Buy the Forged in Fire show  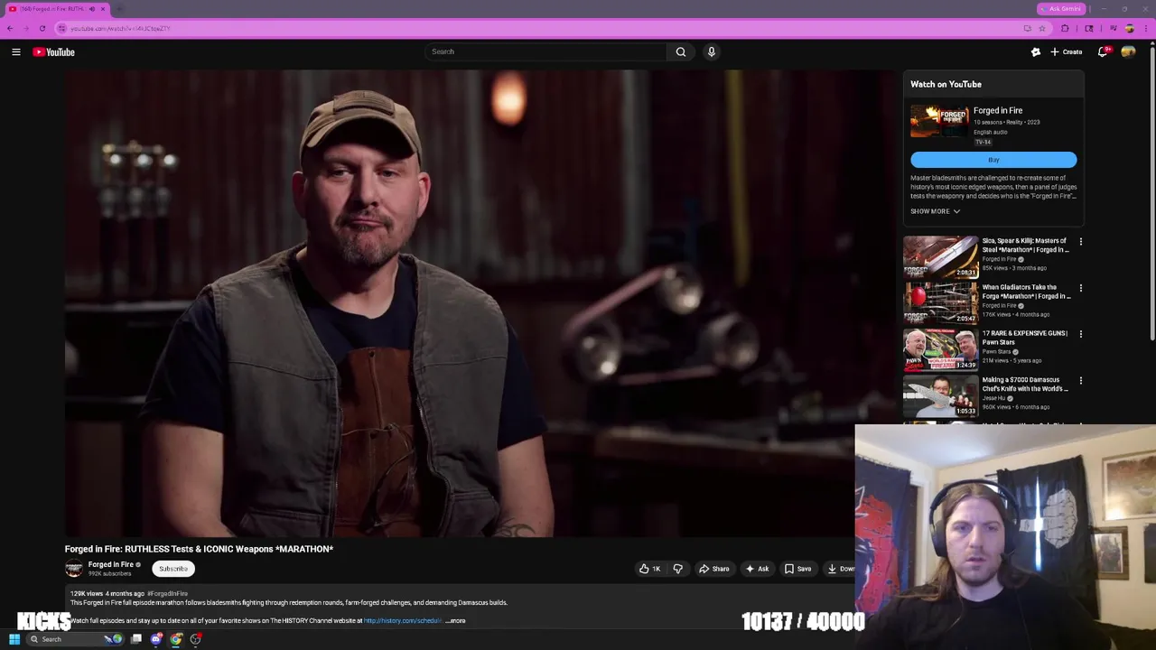tap(993, 160)
